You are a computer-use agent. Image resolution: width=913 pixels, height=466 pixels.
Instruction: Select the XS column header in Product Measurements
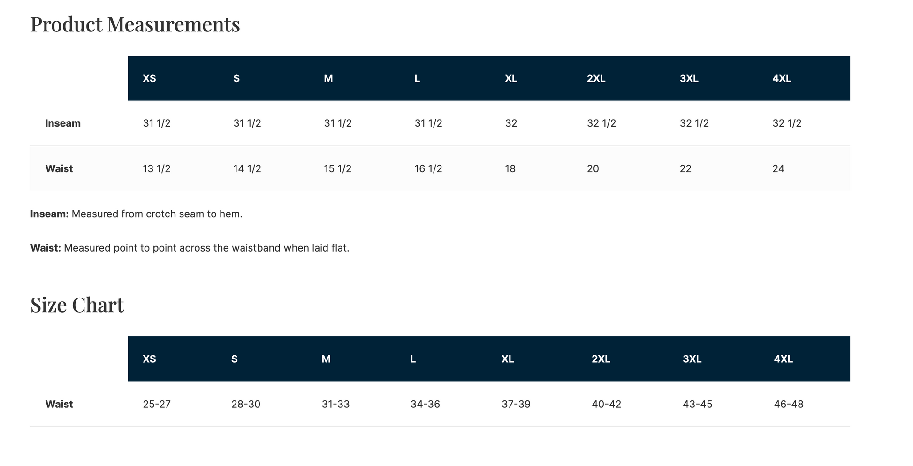[149, 78]
